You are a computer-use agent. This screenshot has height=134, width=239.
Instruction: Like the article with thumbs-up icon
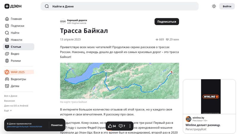pos(110,126)
